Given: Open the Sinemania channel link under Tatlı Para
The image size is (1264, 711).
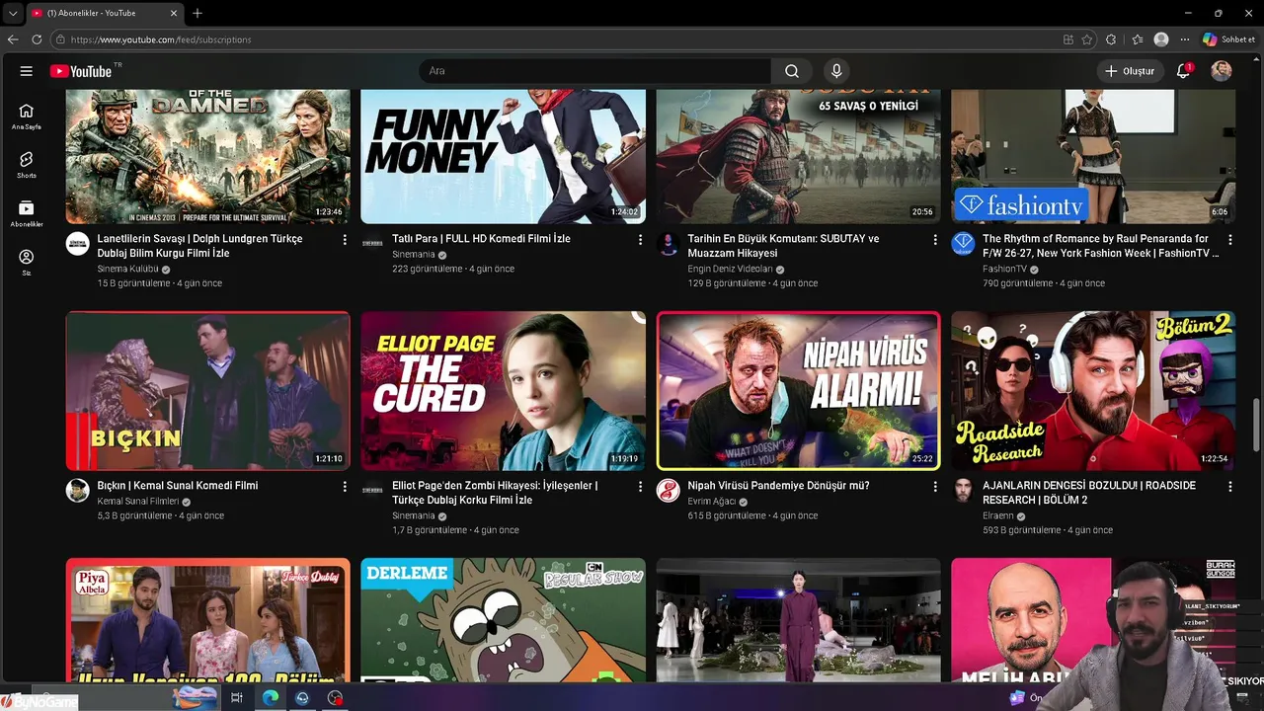Looking at the screenshot, I should [414, 254].
